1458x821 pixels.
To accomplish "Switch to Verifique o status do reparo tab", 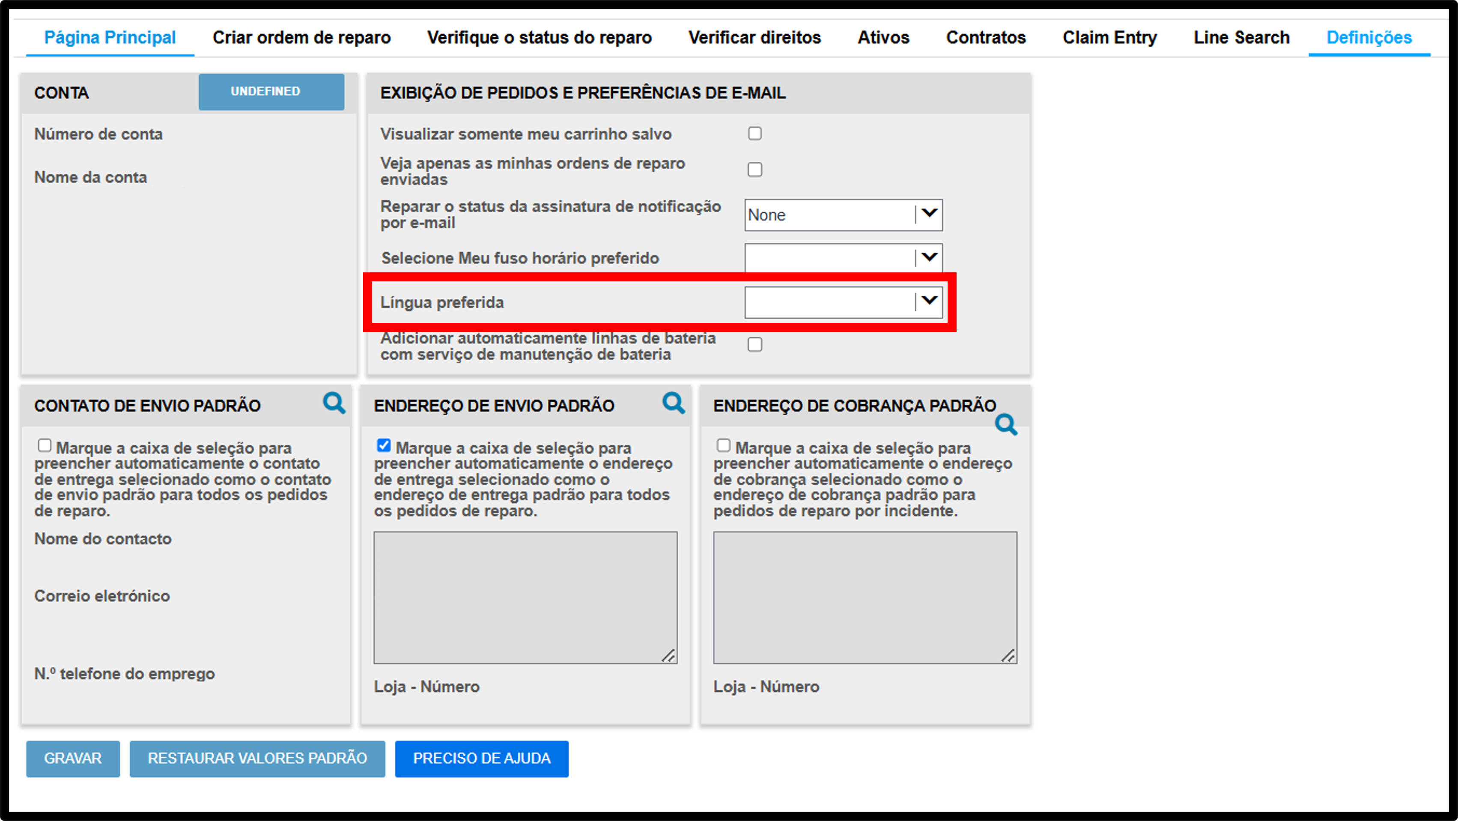I will (540, 37).
